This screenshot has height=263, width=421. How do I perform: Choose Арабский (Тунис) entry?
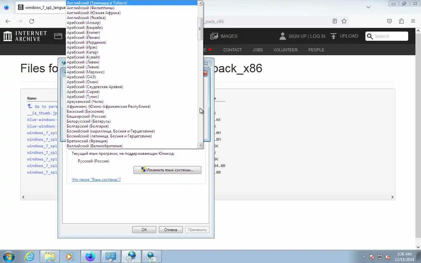pos(132,97)
